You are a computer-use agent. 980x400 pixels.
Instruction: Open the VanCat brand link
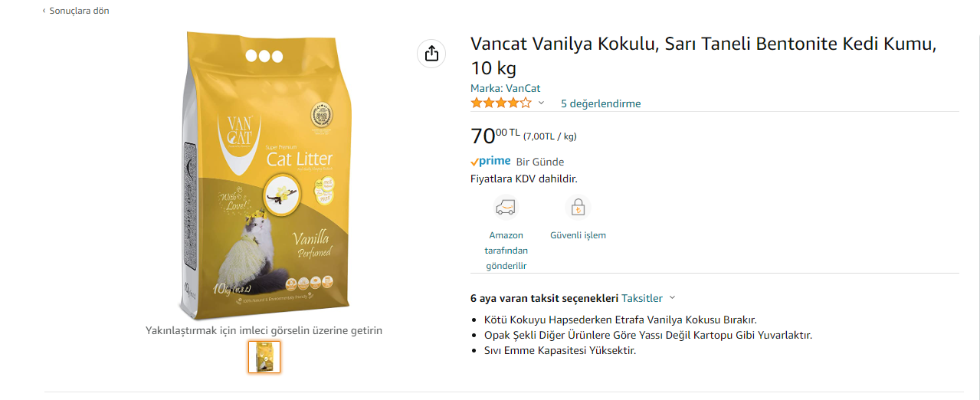tap(523, 88)
